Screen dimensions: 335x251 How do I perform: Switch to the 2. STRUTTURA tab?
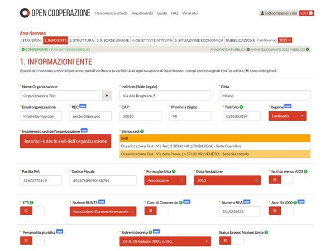82,40
